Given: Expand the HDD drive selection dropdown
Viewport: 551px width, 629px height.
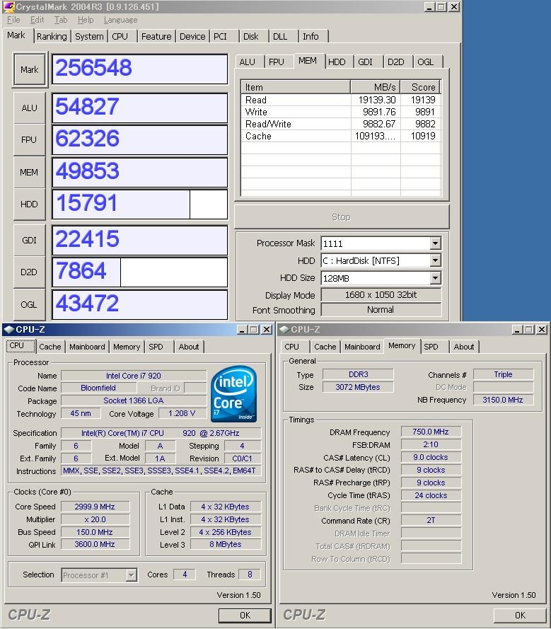Looking at the screenshot, I should 434,261.
